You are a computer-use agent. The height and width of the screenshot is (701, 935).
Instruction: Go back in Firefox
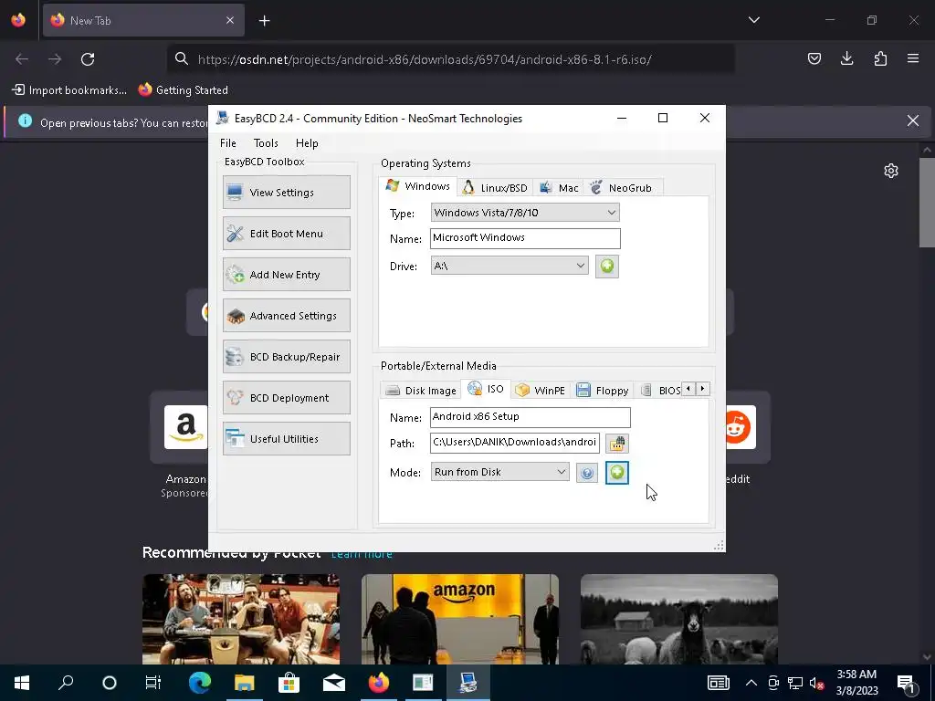click(22, 59)
